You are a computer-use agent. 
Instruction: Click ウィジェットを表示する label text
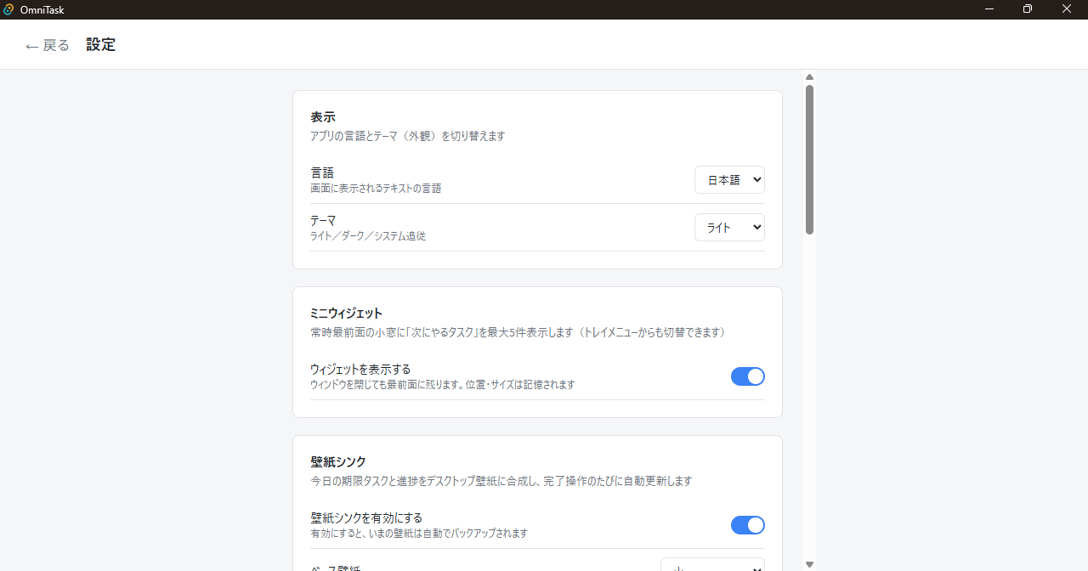(x=360, y=369)
